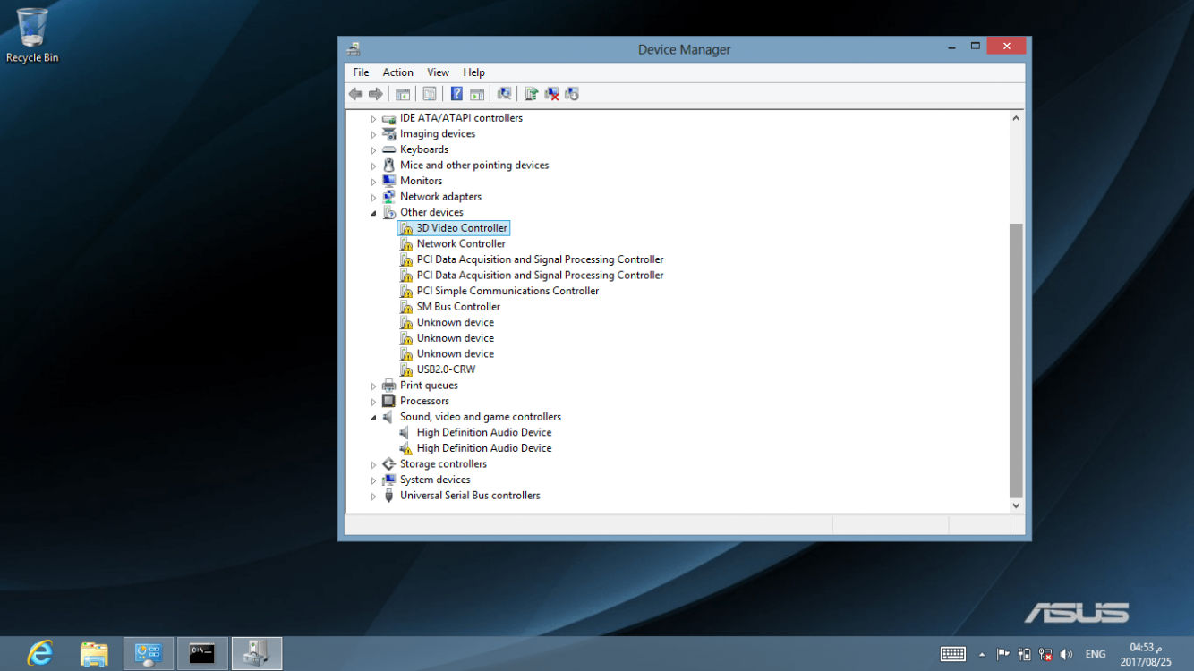
Task: Collapse Sound, video and game controllers
Action: pos(374,417)
